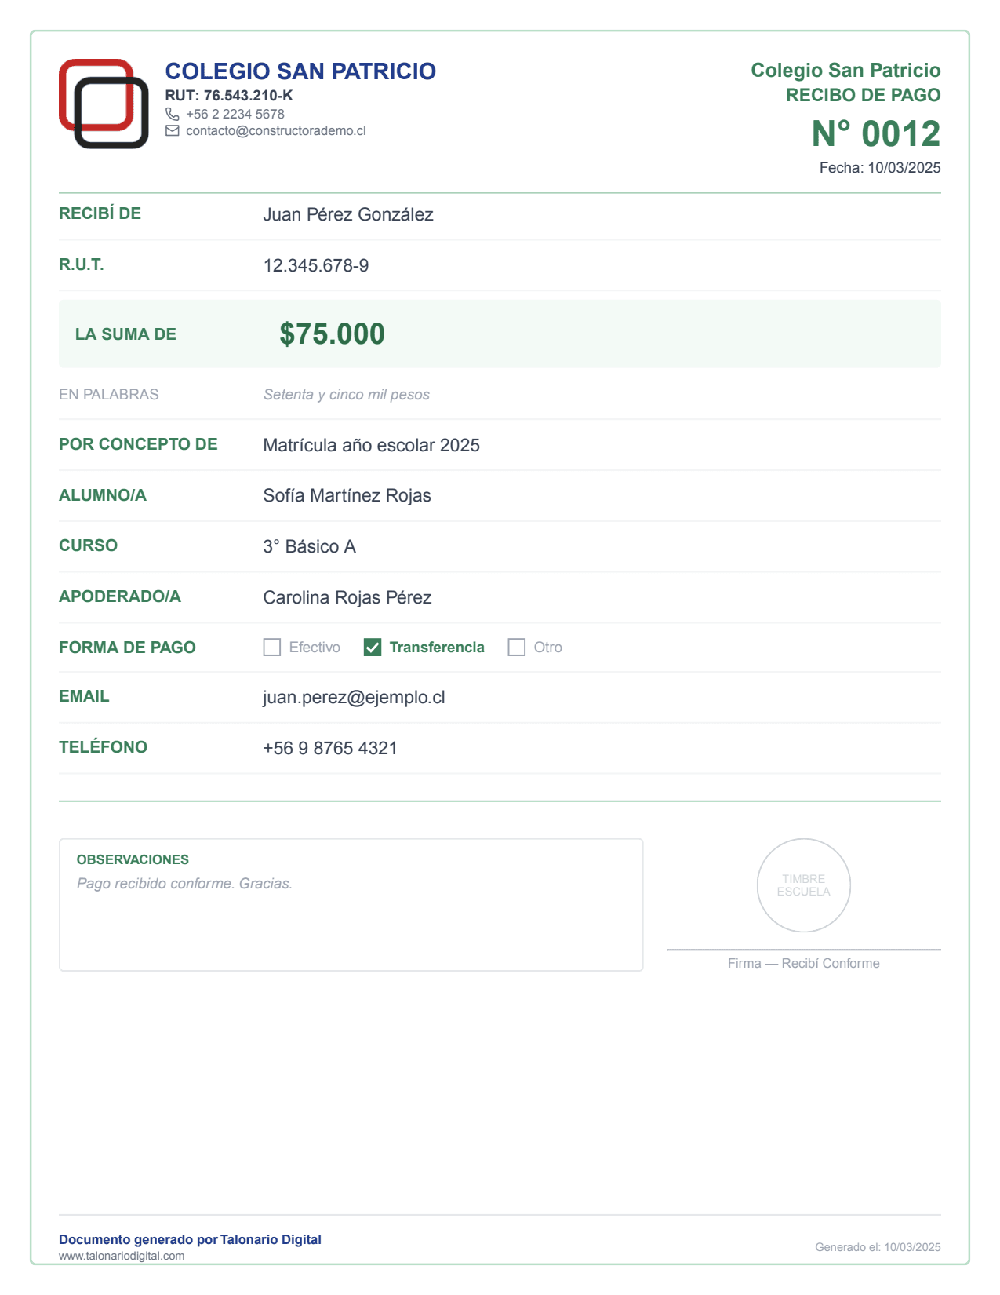The height and width of the screenshot is (1295, 1000).
Task: Check the Otro payment checkbox
Action: (x=517, y=647)
